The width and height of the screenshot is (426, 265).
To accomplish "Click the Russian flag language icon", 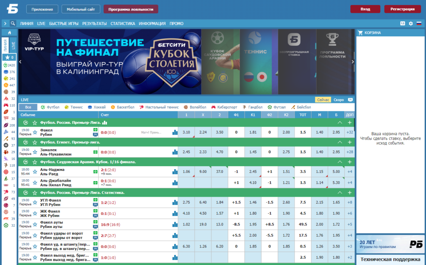I will click(419, 23).
